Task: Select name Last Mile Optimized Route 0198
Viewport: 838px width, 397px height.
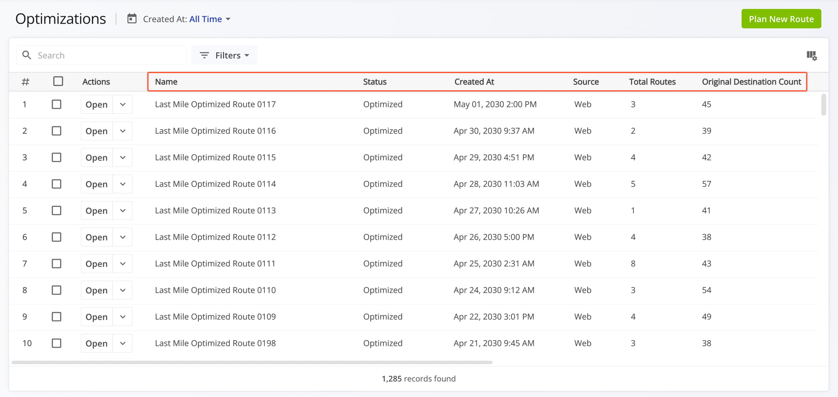Action: click(215, 343)
